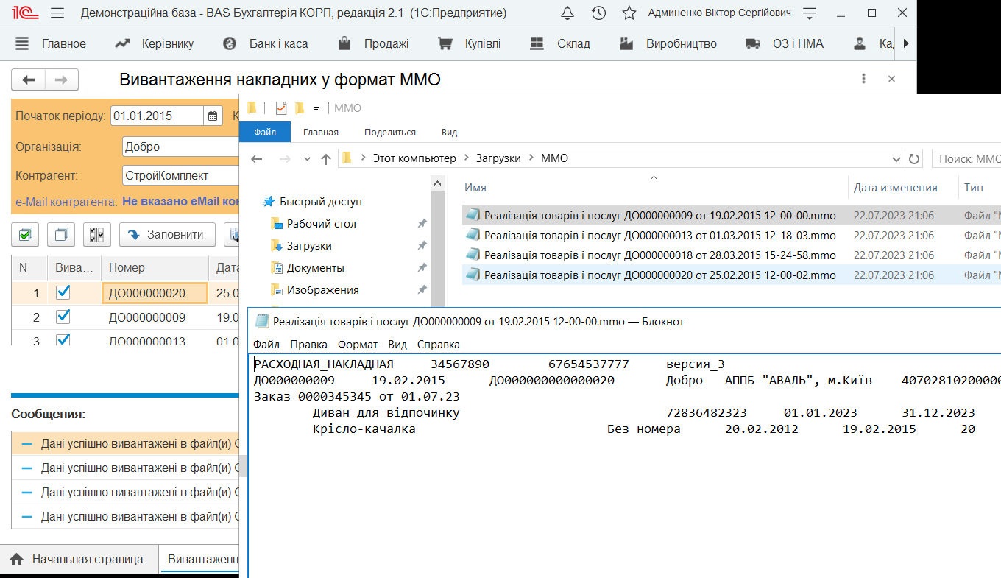Screen dimensions: 1001x578
Task: Open the Explorer Главная ribbon tab
Action: [x=321, y=132]
